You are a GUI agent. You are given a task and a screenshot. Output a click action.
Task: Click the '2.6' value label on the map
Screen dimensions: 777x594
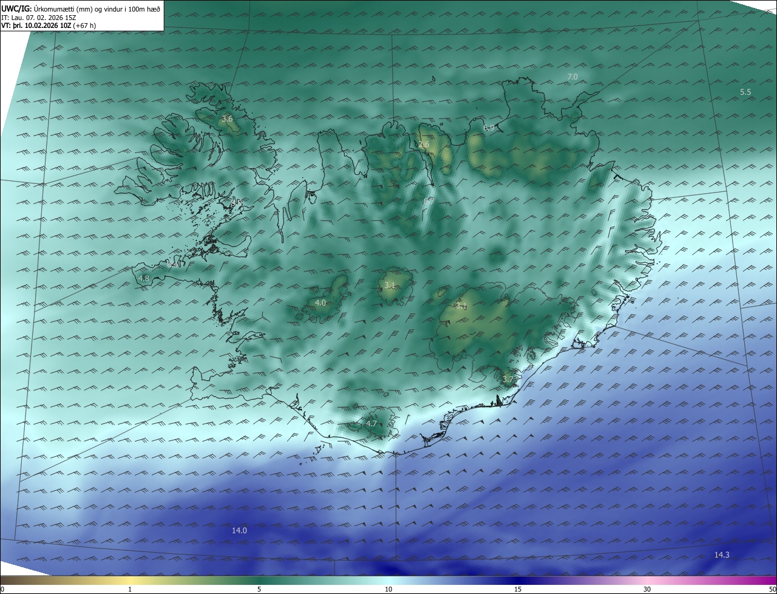[424, 144]
